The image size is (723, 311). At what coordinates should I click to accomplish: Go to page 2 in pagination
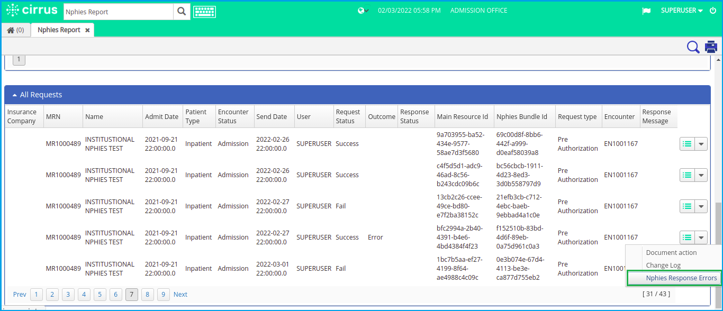[x=52, y=295]
